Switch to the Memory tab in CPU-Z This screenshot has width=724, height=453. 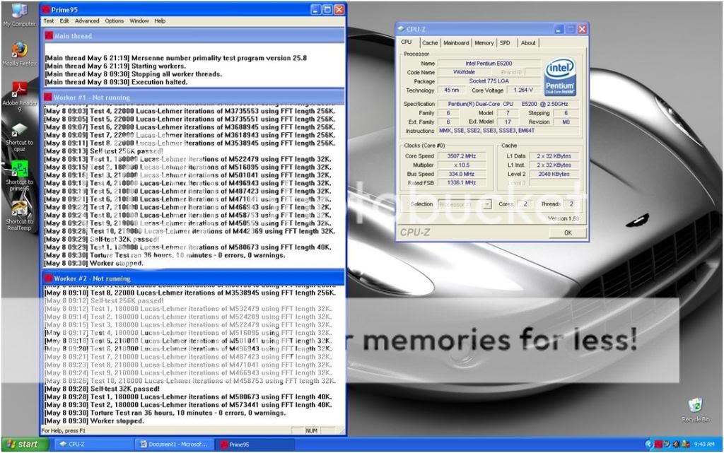(x=484, y=43)
